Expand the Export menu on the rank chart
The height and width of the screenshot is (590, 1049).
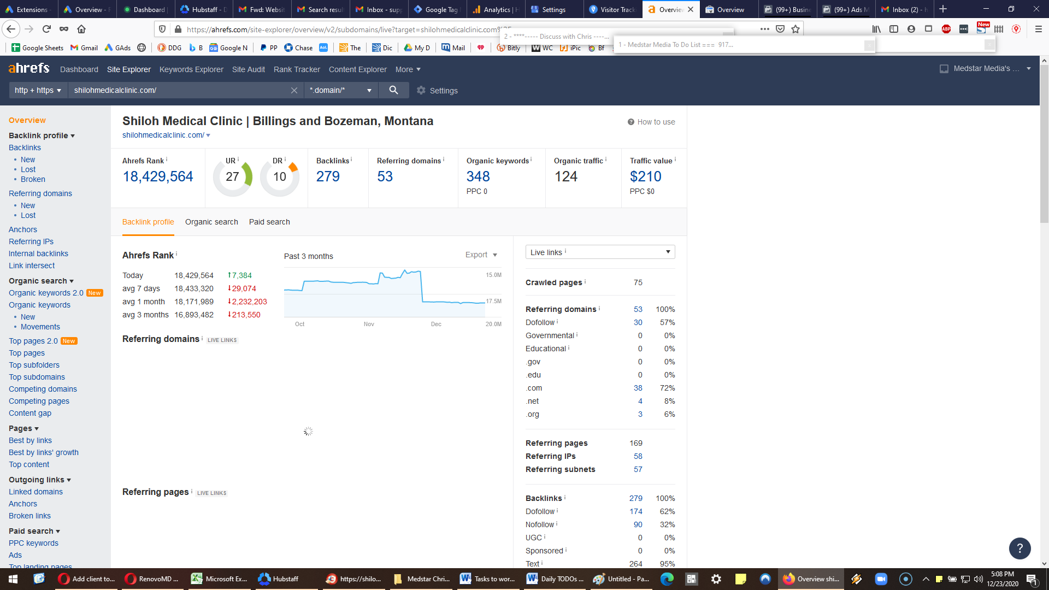point(481,255)
